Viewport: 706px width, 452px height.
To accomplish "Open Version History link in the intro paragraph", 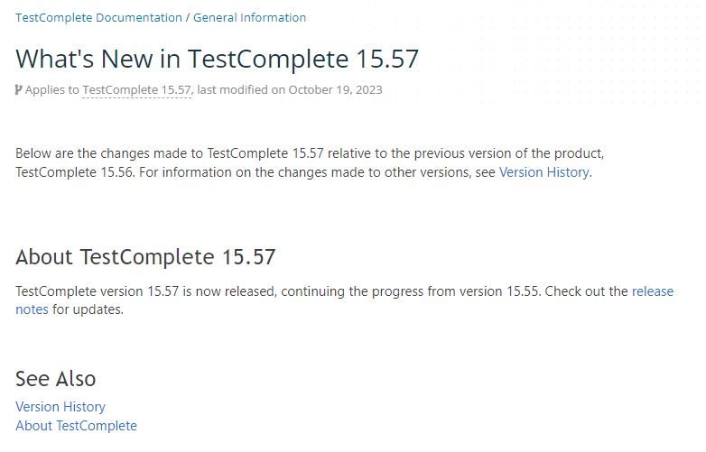I will click(543, 171).
